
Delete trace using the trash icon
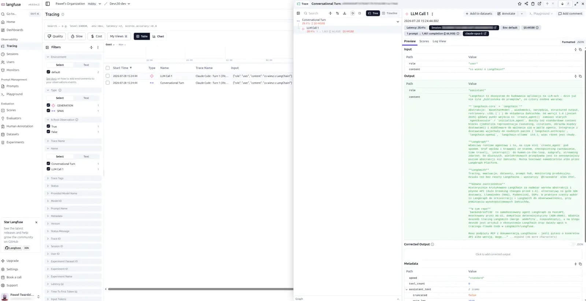click(533, 4)
